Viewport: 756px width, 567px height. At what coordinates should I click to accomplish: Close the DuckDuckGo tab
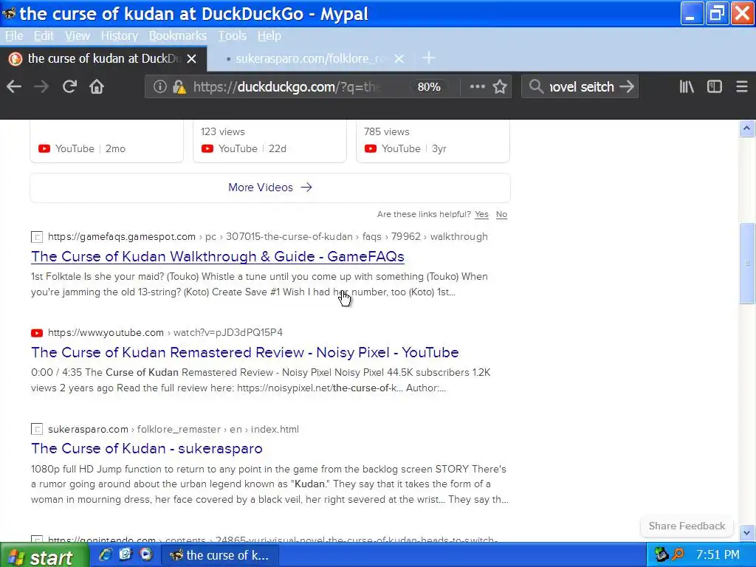(191, 59)
